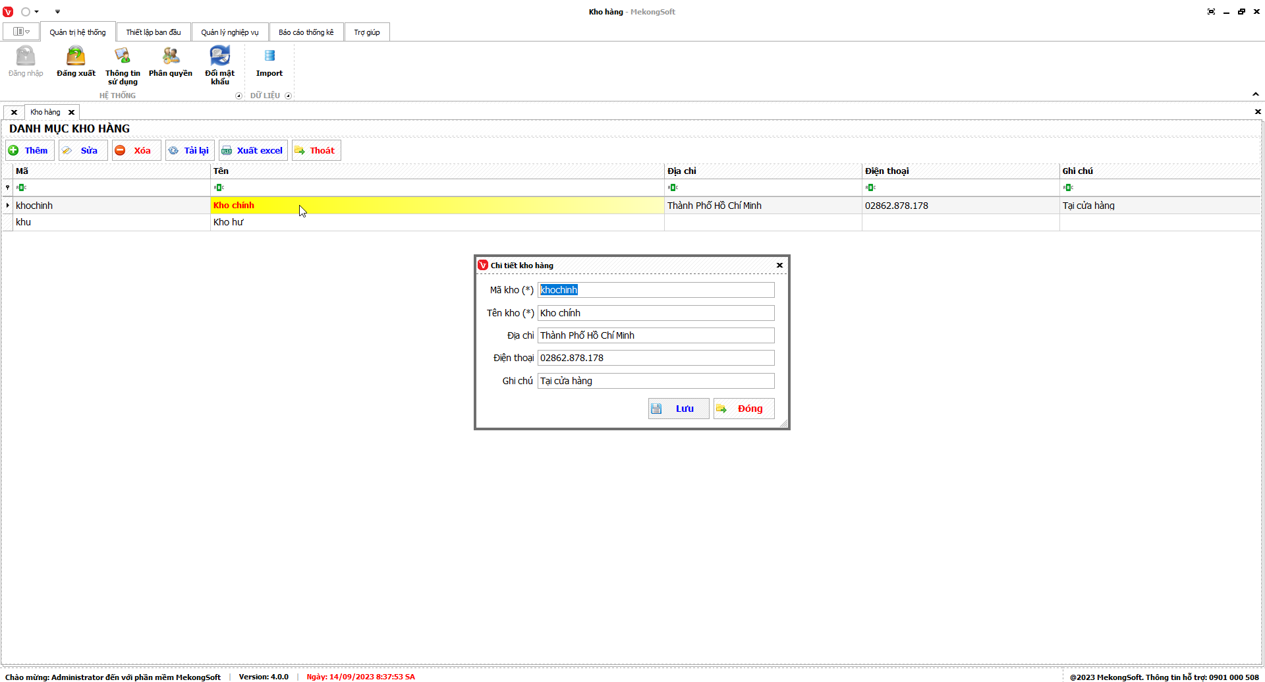Click the Ghi chú input in the dialog
The height and width of the screenshot is (682, 1265).
click(656, 381)
